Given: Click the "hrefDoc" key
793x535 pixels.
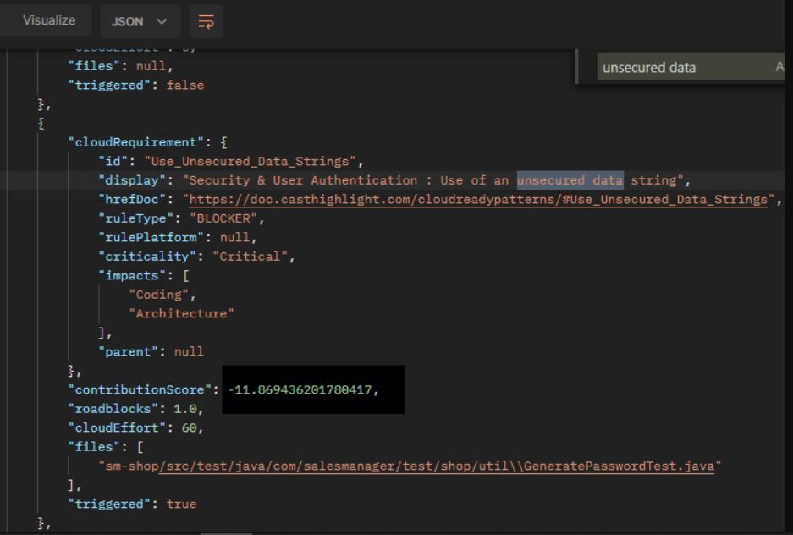Looking at the screenshot, I should coord(132,199).
